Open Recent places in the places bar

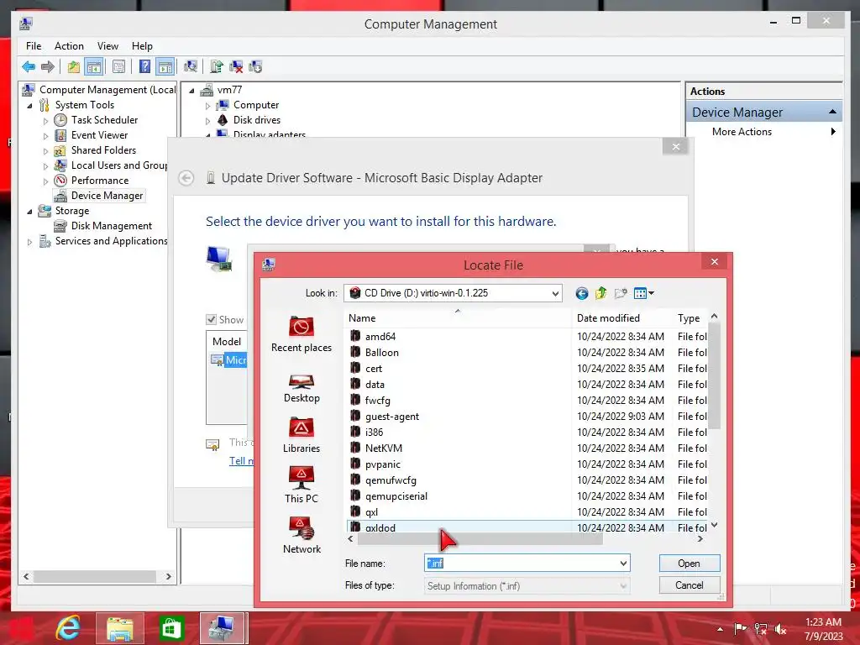click(302, 334)
